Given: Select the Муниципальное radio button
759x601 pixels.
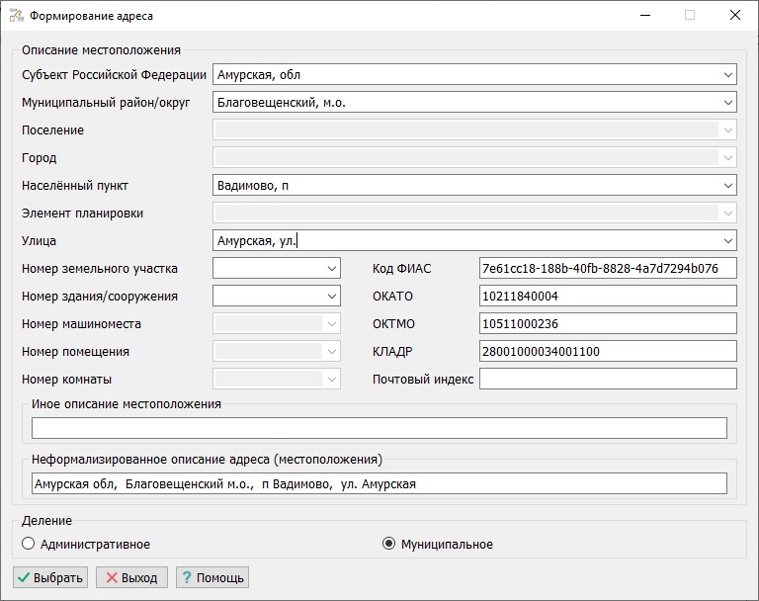Looking at the screenshot, I should (388, 544).
